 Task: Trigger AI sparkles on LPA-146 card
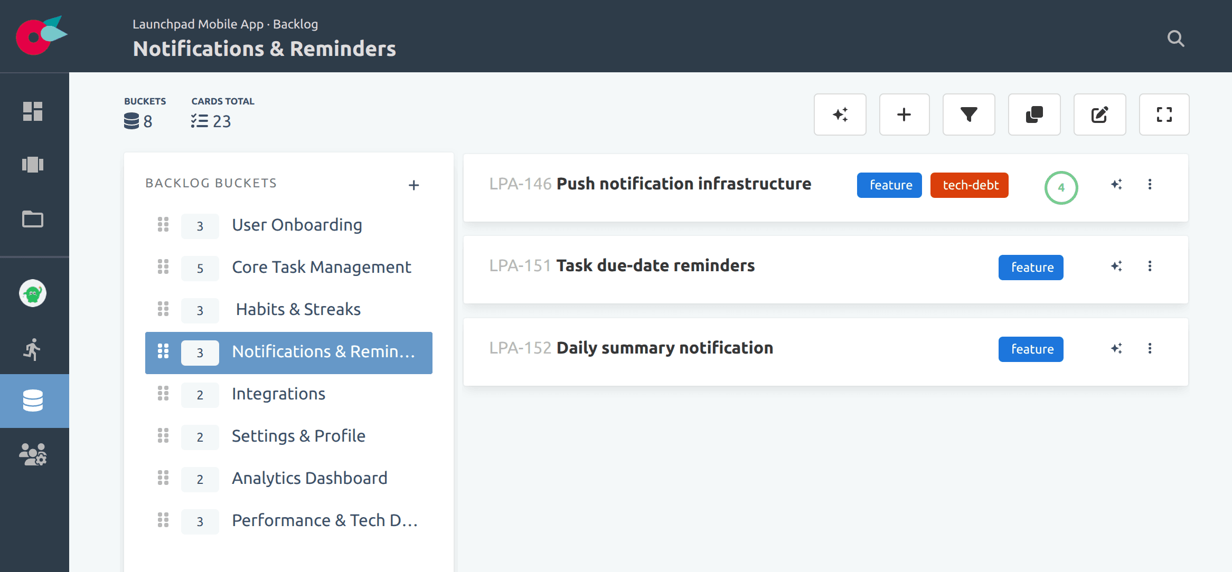[1116, 185]
